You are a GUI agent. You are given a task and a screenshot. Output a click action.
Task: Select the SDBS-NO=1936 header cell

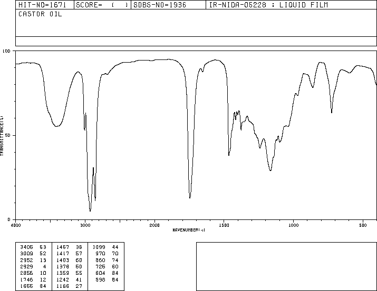point(160,5)
